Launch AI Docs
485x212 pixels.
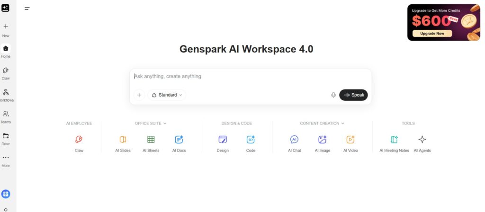(179, 144)
